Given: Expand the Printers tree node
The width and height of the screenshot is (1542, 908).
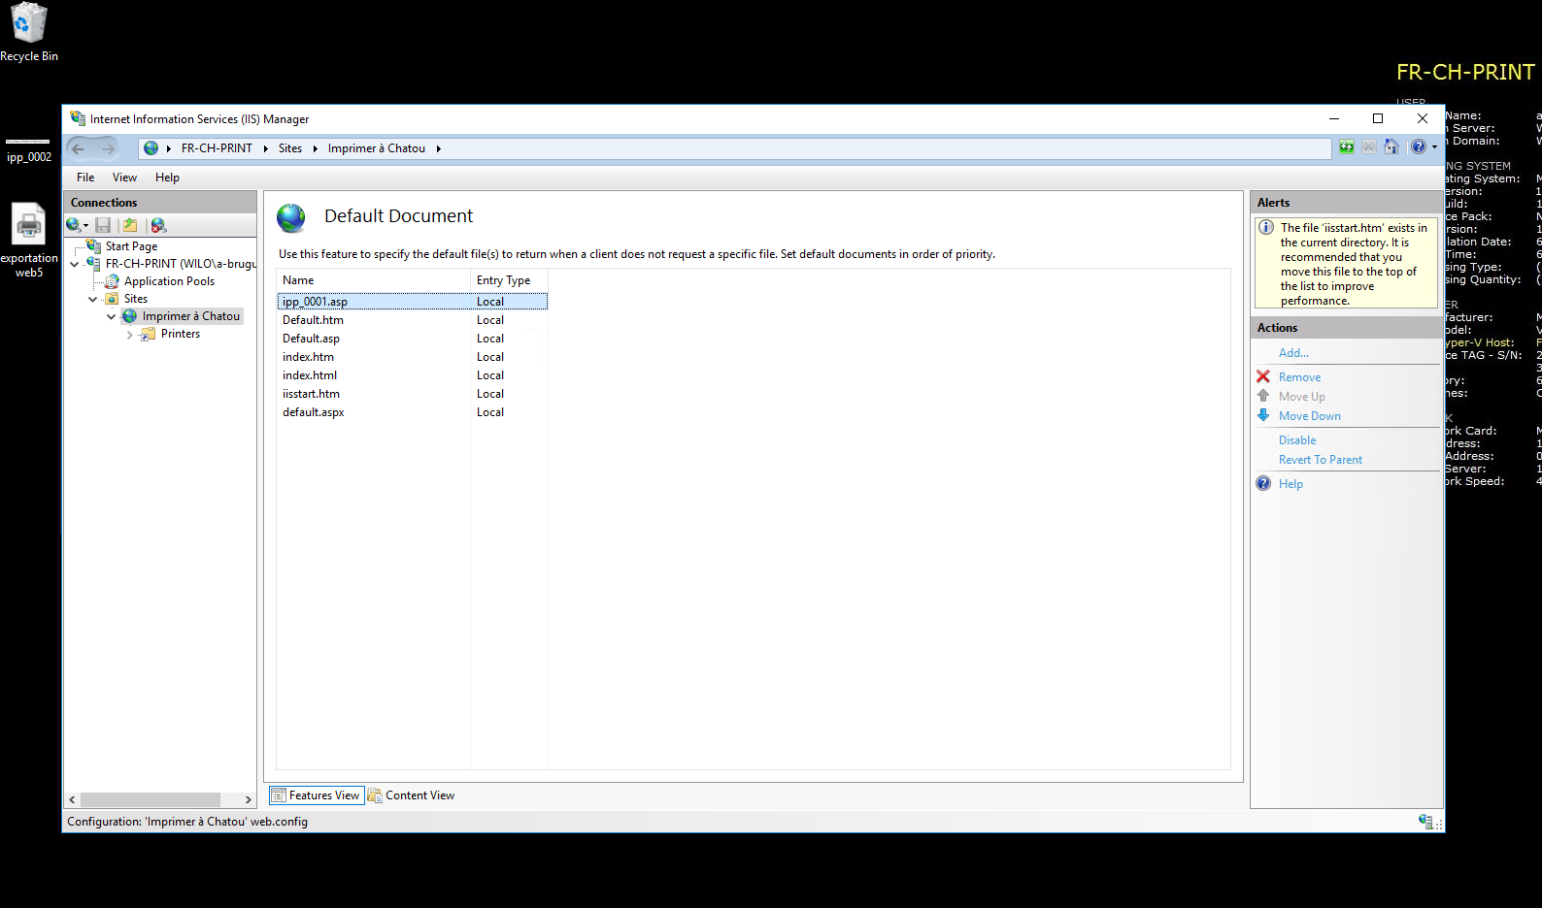Looking at the screenshot, I should coord(130,335).
